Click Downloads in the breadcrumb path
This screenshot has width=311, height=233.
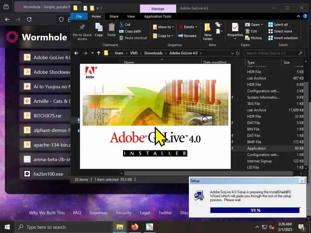pos(153,53)
